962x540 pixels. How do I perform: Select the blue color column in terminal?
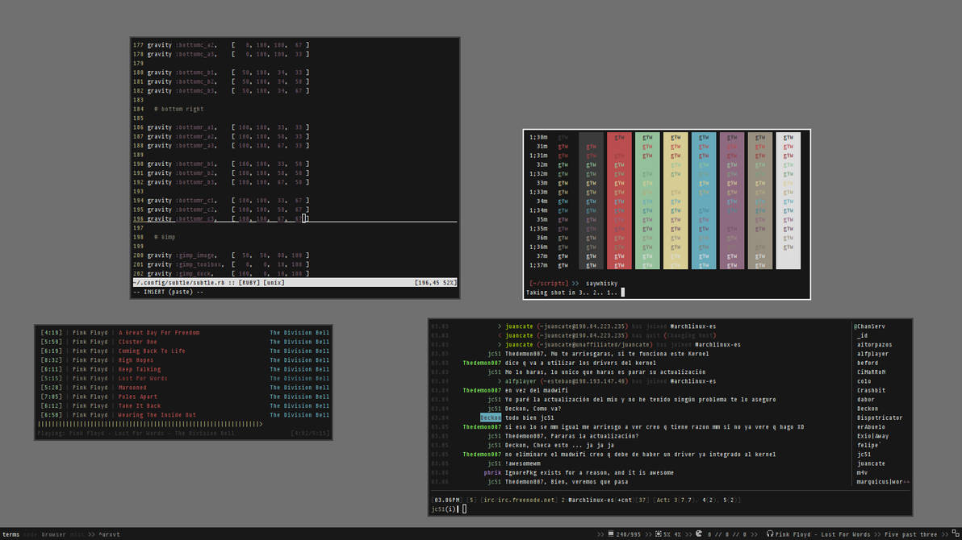pos(704,201)
